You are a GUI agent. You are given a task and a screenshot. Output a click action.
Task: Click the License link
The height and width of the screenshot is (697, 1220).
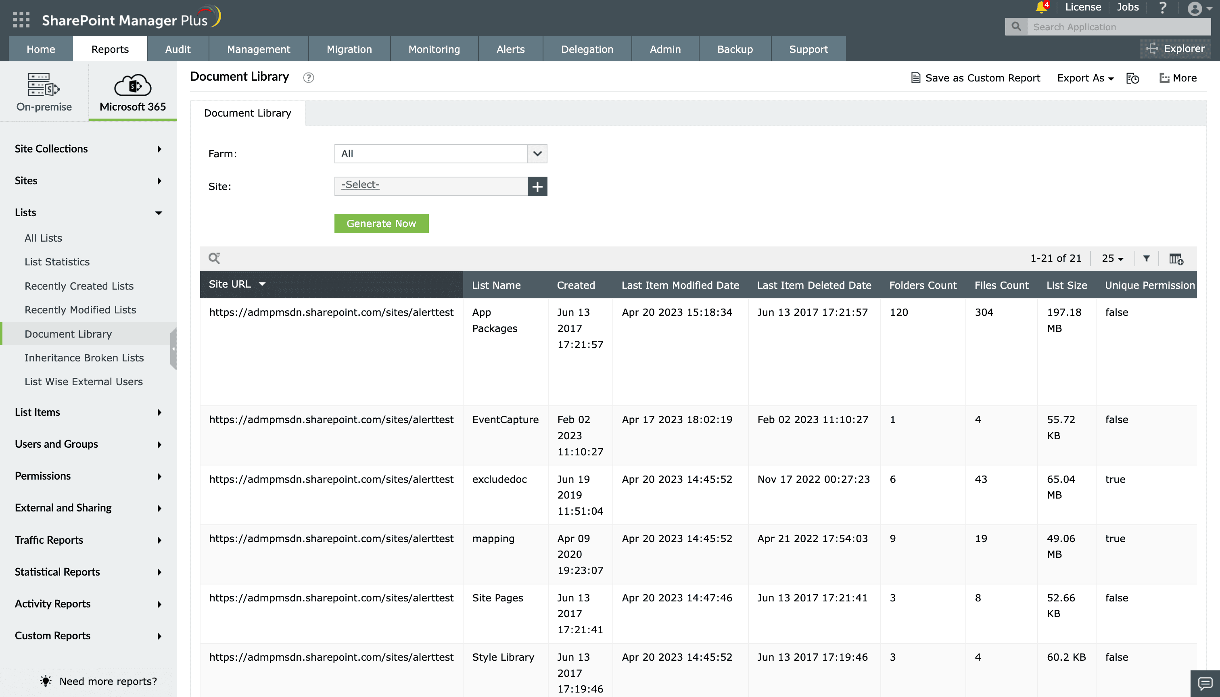pyautogui.click(x=1082, y=7)
